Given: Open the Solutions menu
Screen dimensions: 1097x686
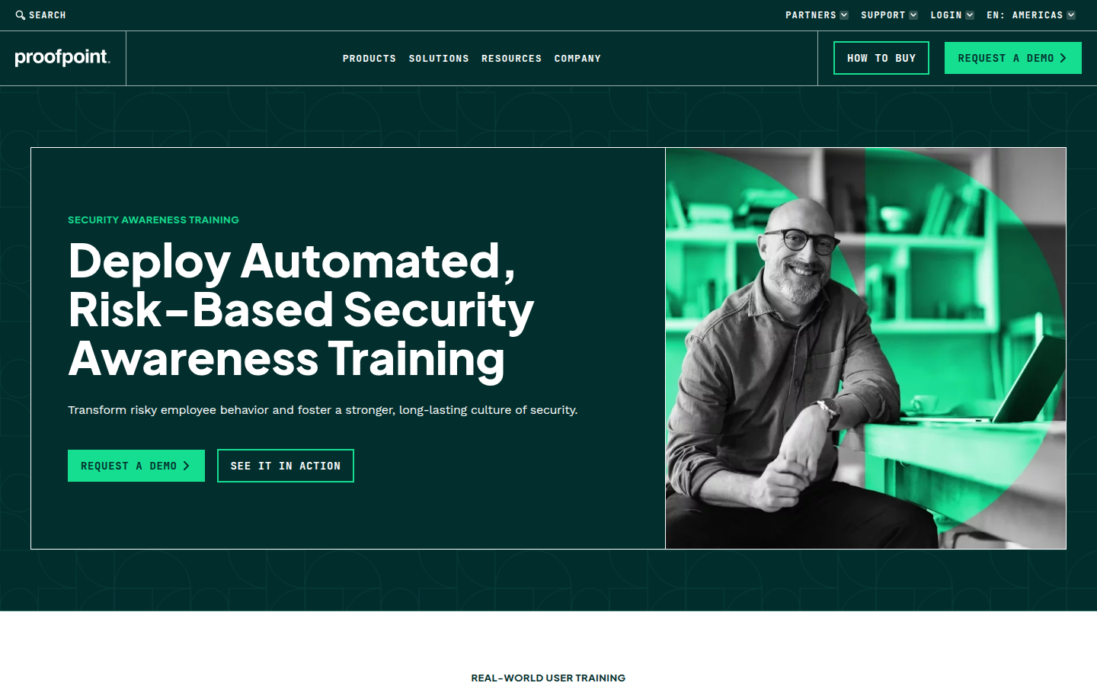Looking at the screenshot, I should [439, 59].
